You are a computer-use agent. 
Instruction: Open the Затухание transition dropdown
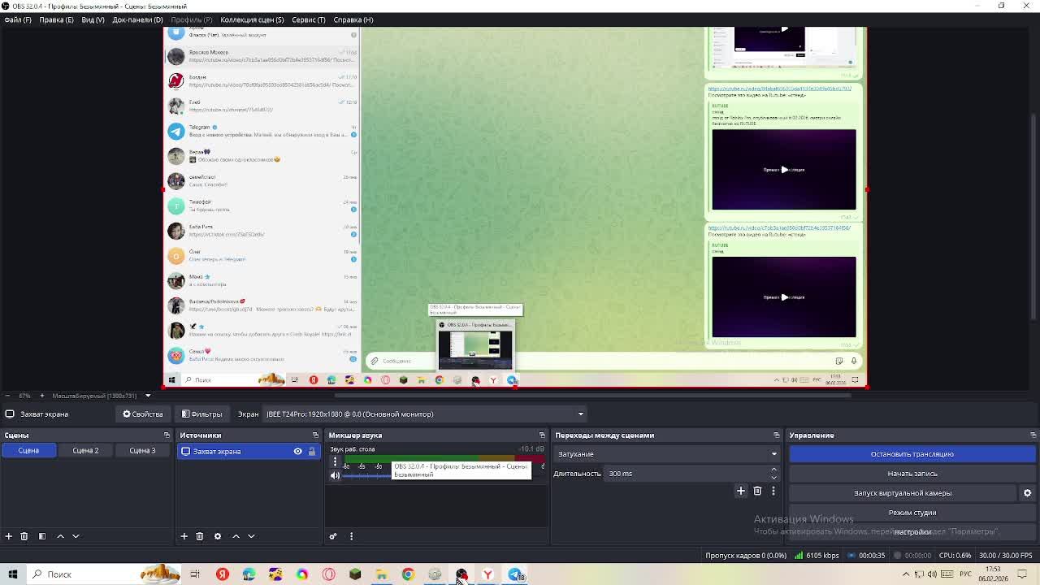[x=667, y=454]
